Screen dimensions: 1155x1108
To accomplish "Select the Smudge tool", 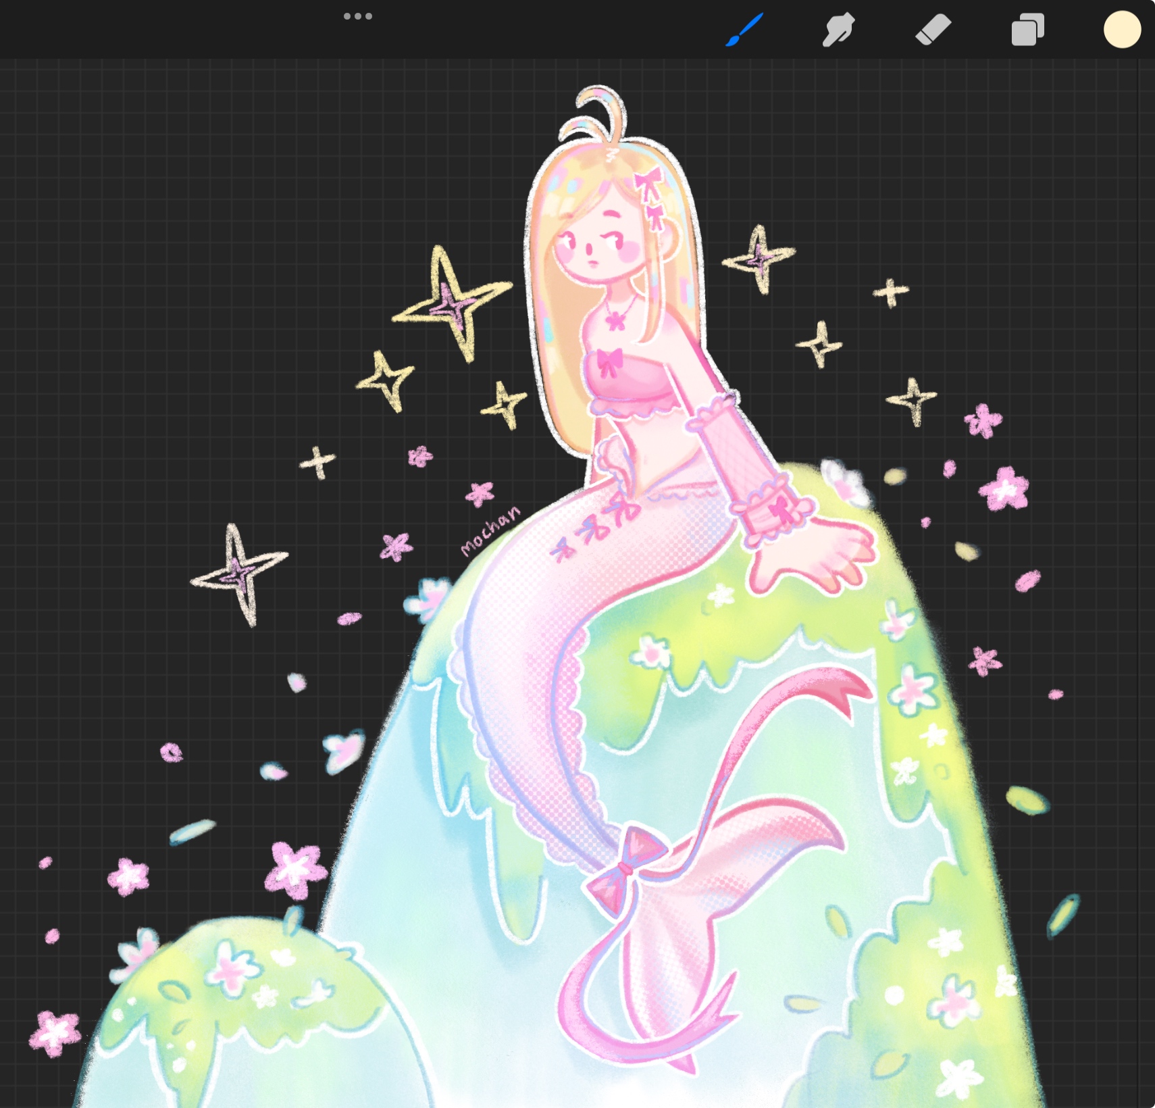I will (x=838, y=30).
